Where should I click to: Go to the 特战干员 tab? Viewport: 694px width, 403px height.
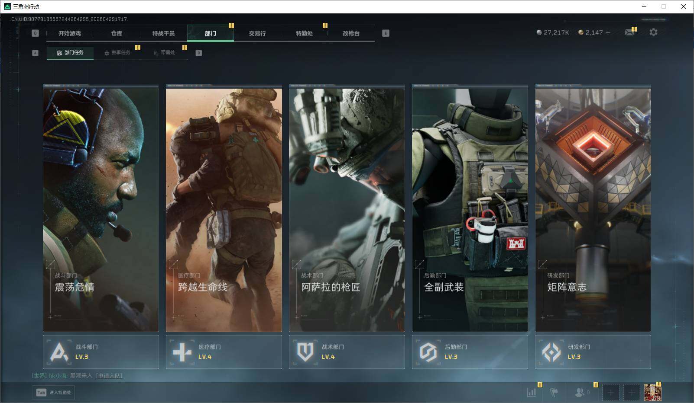[163, 33]
